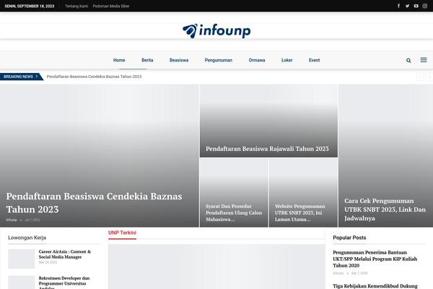Open article Syarat Dan Prosedur Pendaftaran Ulang
This screenshot has height=289, width=433.
tap(234, 212)
